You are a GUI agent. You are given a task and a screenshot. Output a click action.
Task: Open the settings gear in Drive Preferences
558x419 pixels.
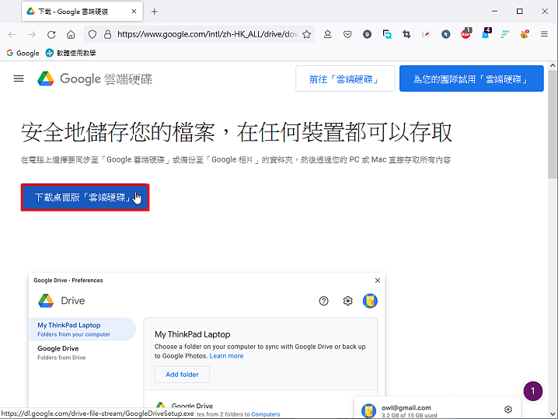coord(347,301)
